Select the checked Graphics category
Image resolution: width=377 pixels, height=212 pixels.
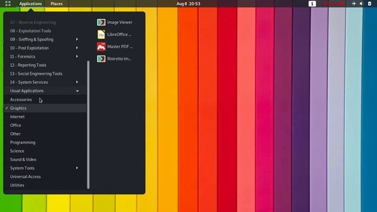coord(45,108)
